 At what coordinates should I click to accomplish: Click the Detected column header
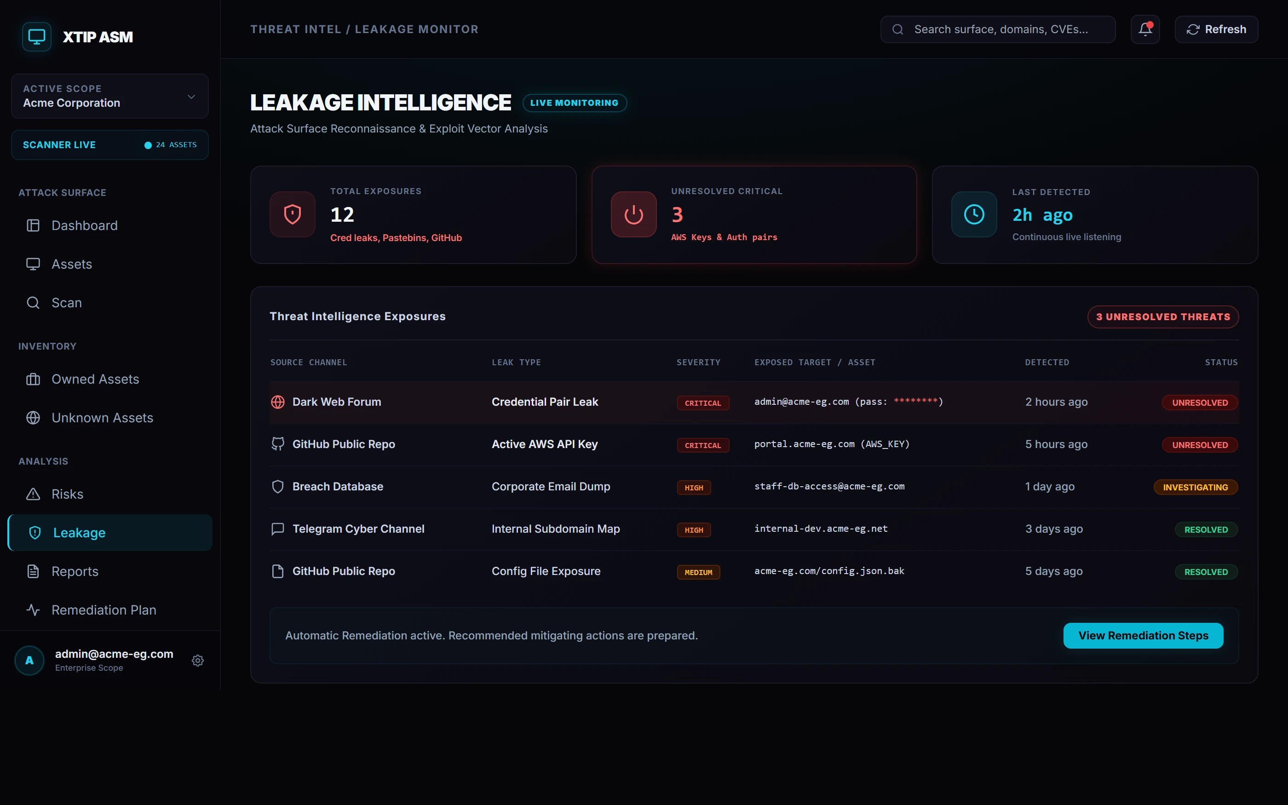(1047, 362)
